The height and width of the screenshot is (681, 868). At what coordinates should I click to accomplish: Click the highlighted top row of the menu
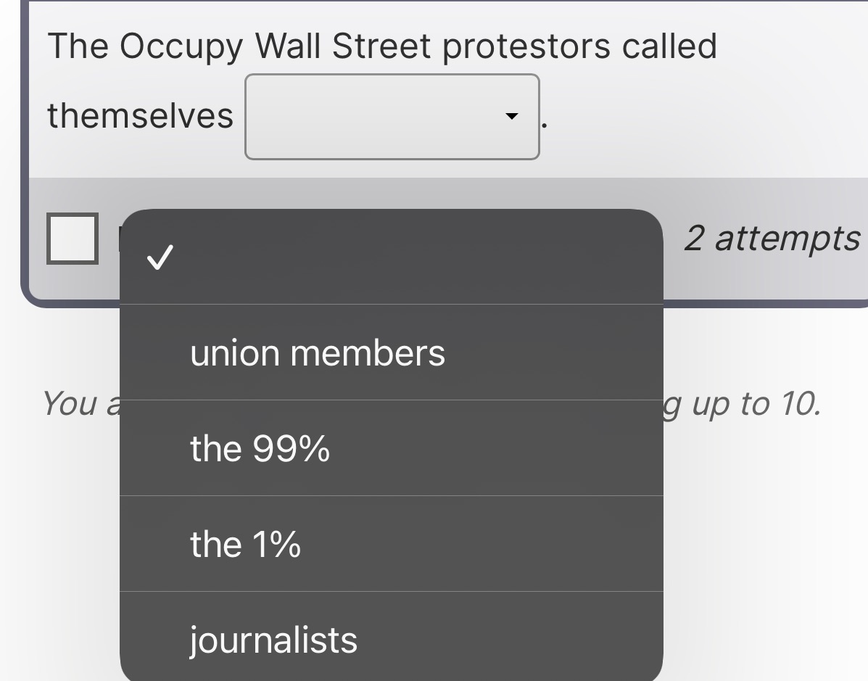pyautogui.click(x=392, y=257)
